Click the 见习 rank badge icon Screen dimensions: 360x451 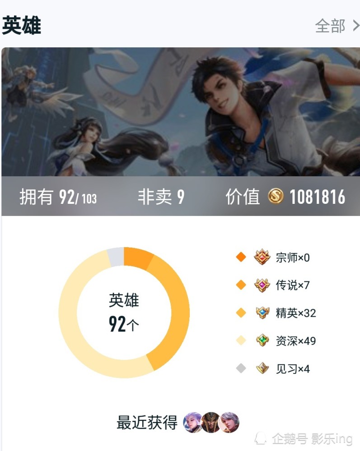click(x=262, y=368)
